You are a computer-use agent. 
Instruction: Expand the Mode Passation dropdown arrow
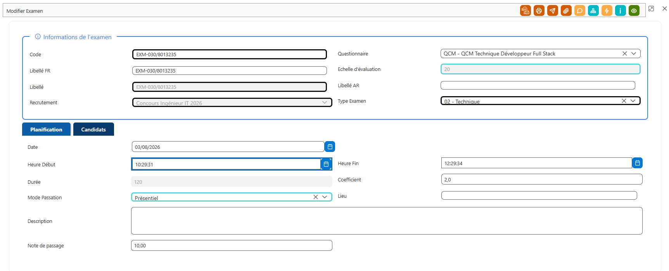(325, 197)
